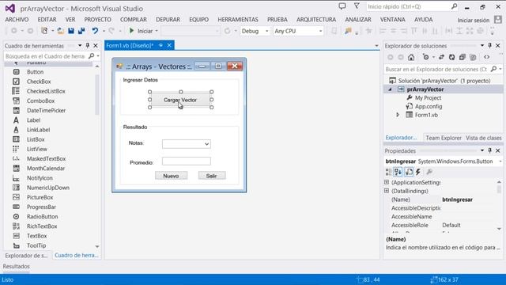Pin the Propiedades panel
Viewport: 506px width, 285px height.
490,150
